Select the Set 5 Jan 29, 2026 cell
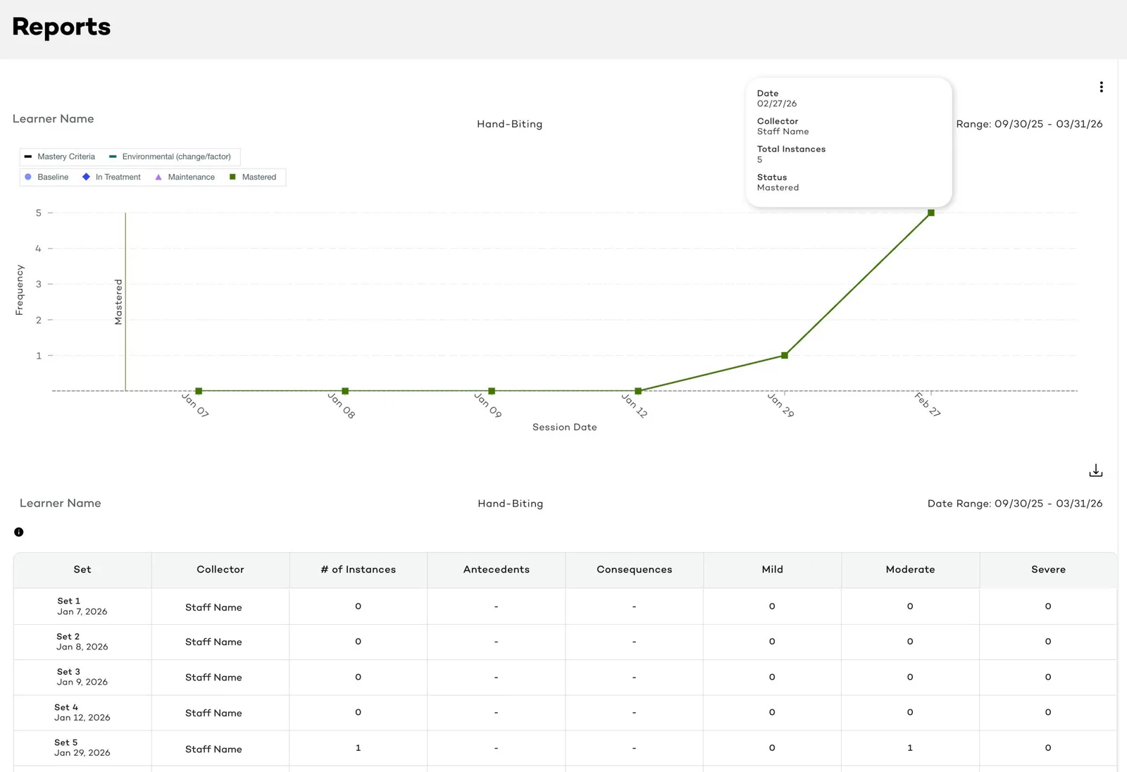Image resolution: width=1127 pixels, height=772 pixels. click(x=82, y=748)
